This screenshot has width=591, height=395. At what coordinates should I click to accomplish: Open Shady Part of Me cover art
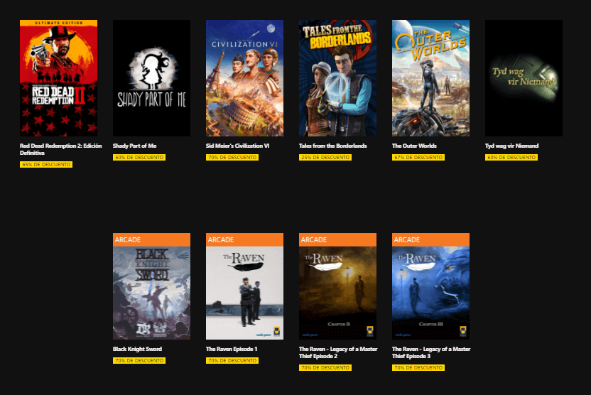(x=151, y=78)
